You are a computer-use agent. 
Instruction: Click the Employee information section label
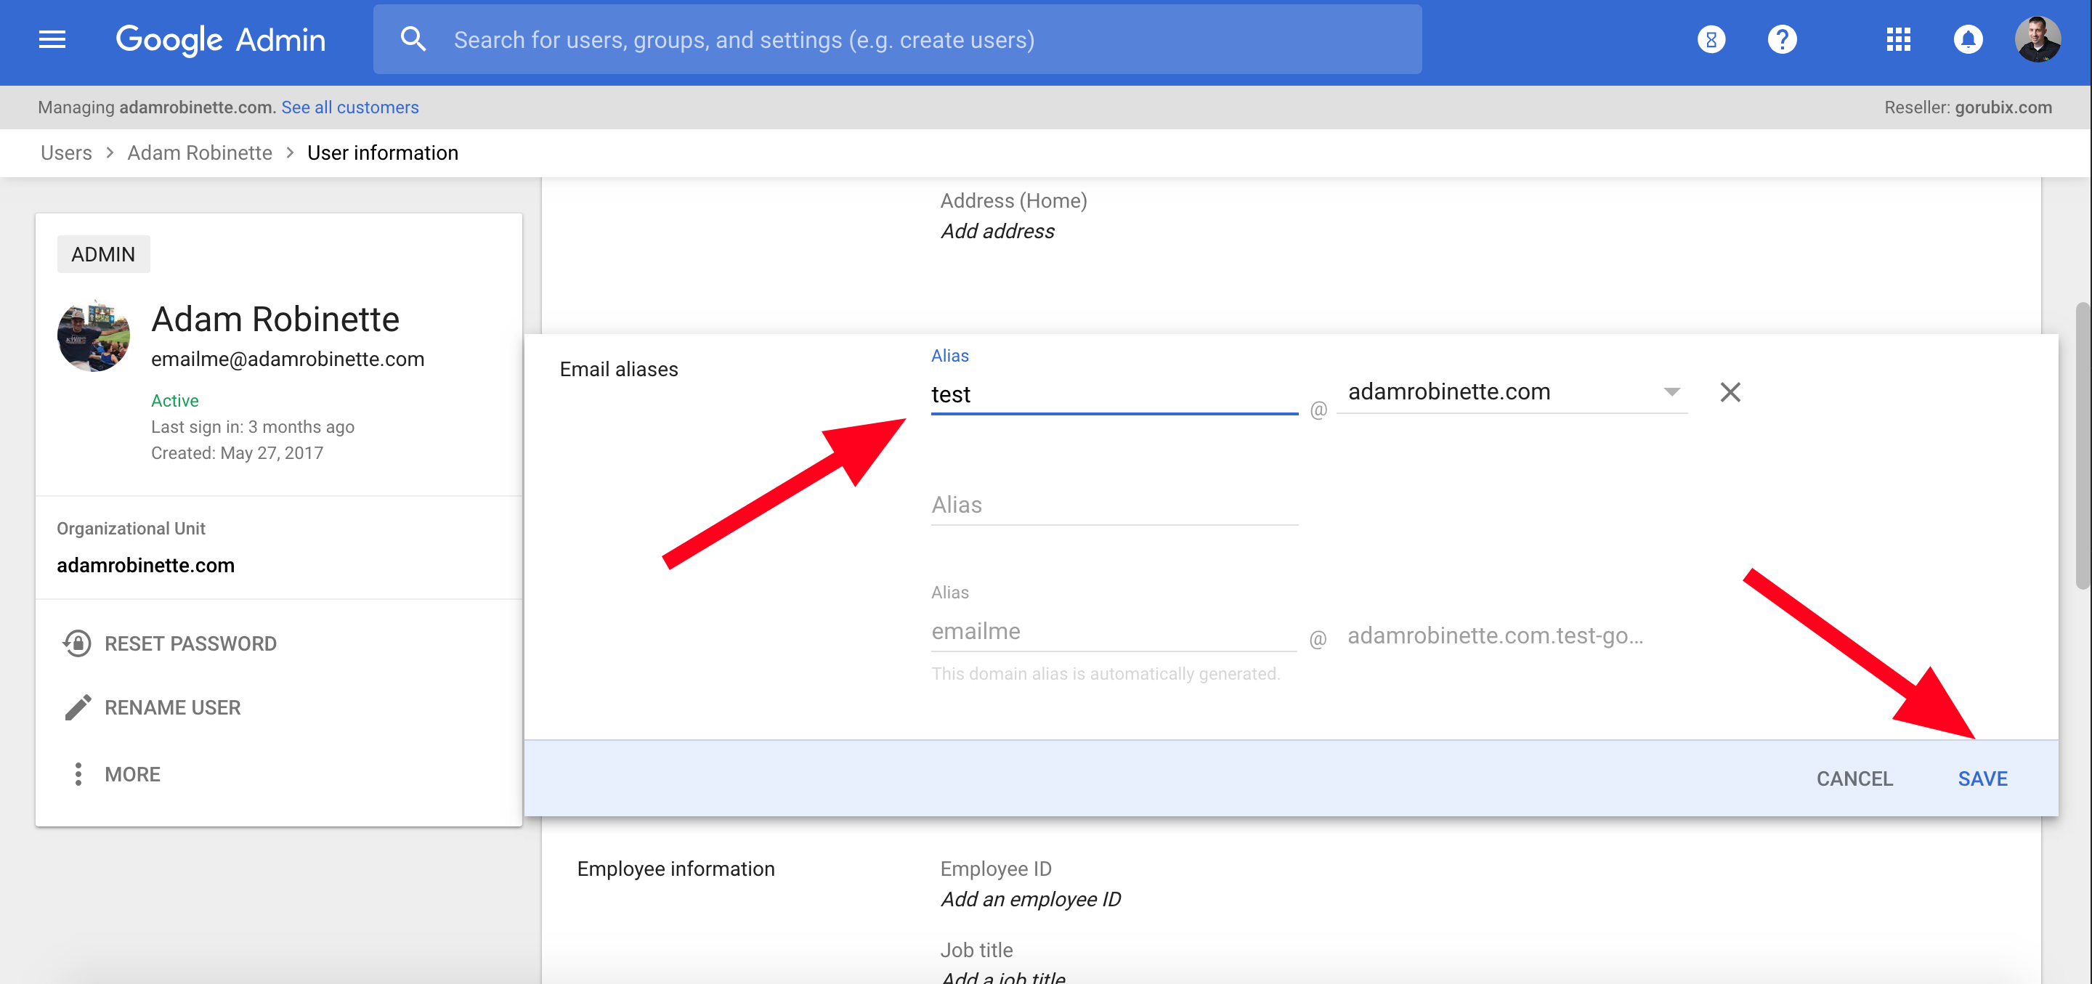(675, 869)
